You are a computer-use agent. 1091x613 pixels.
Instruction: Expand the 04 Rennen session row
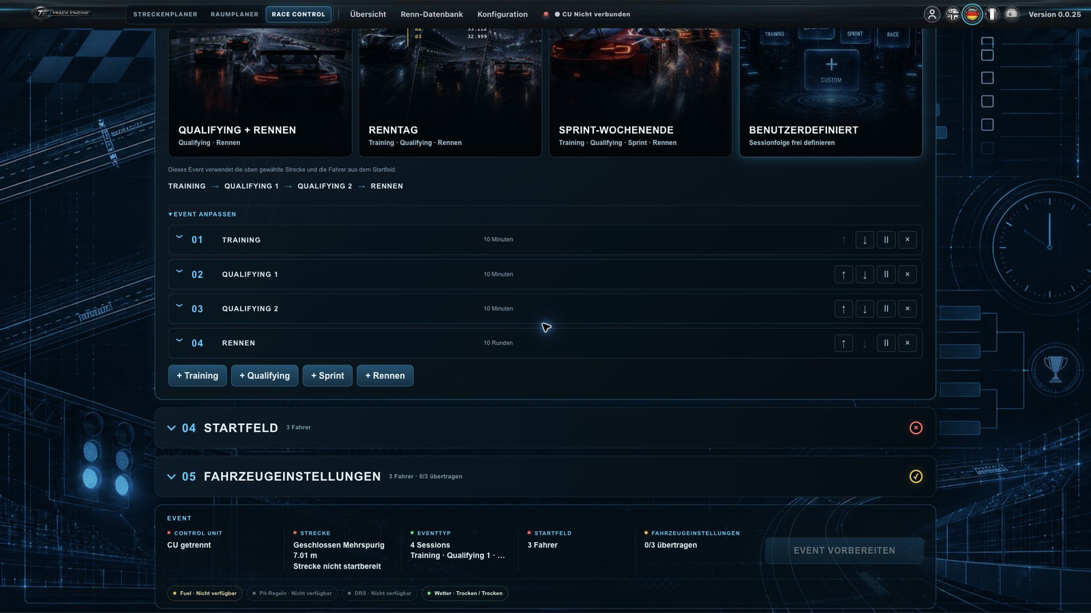pos(179,340)
